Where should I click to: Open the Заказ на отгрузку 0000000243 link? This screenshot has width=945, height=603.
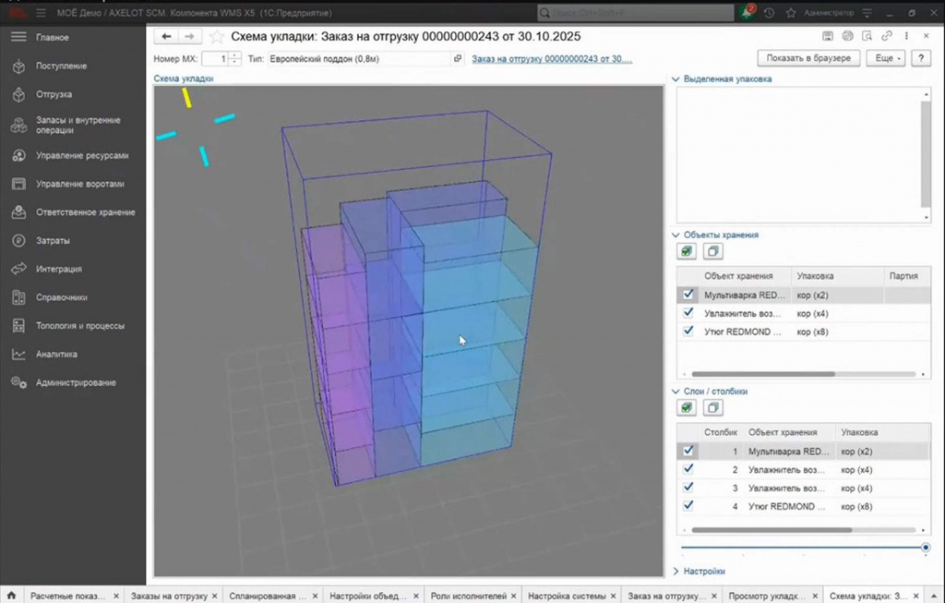tap(552, 59)
